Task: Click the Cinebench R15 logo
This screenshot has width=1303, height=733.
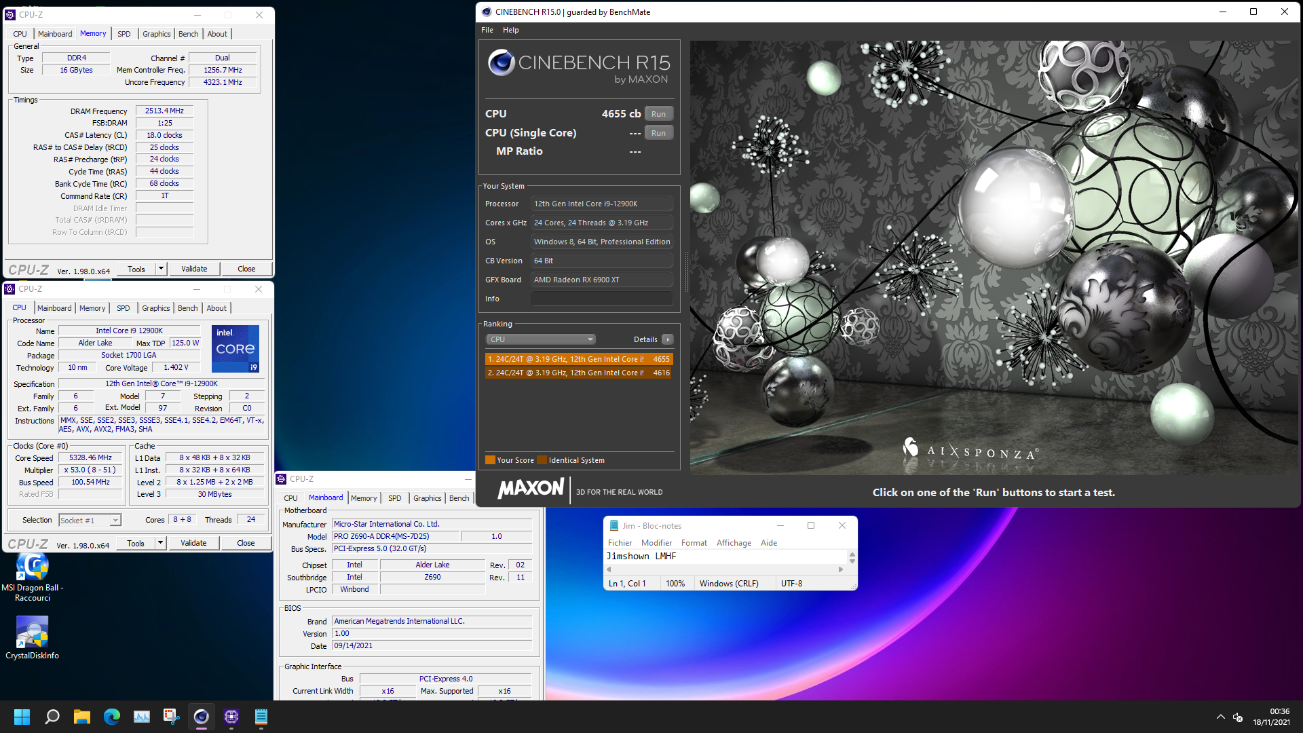Action: (x=579, y=67)
